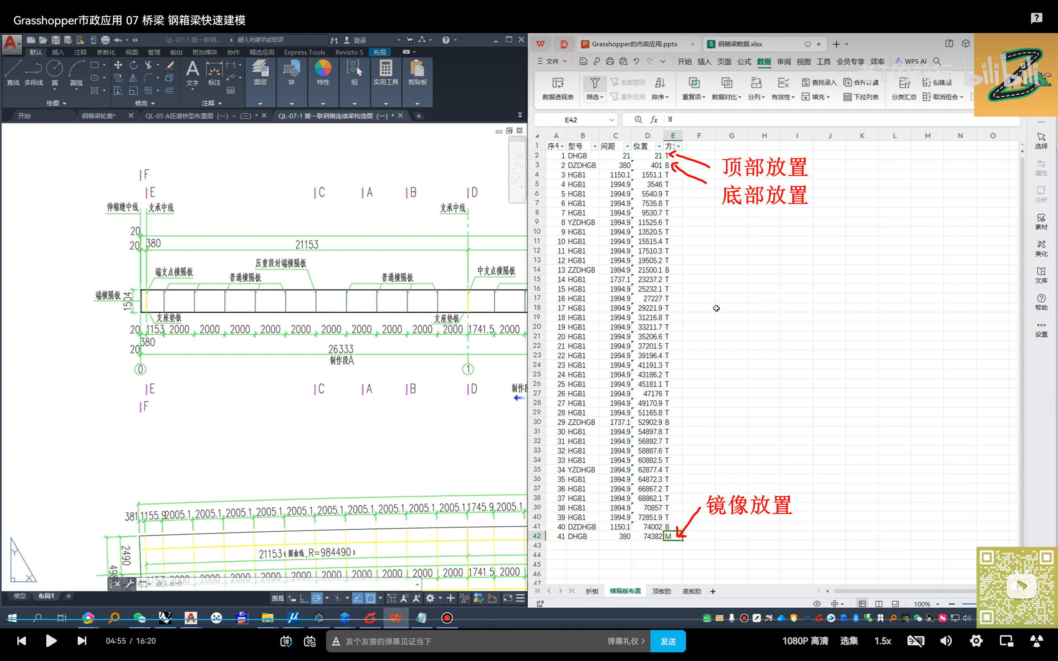Select the AutoCAD 直线 line tool

coord(13,69)
